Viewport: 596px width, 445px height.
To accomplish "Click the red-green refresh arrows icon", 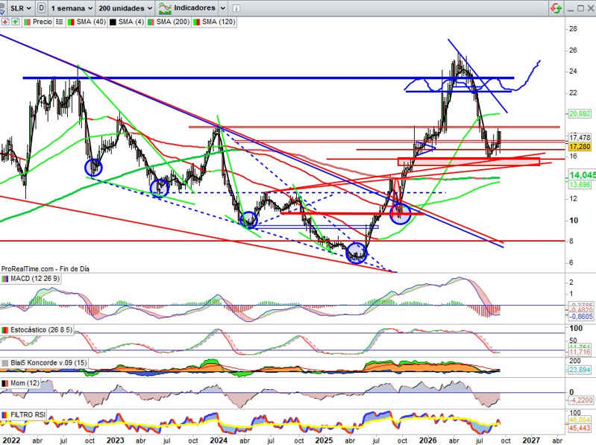I will (556, 8).
